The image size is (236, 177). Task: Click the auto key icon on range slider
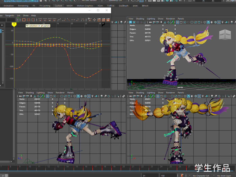pyautogui.click(x=182, y=175)
